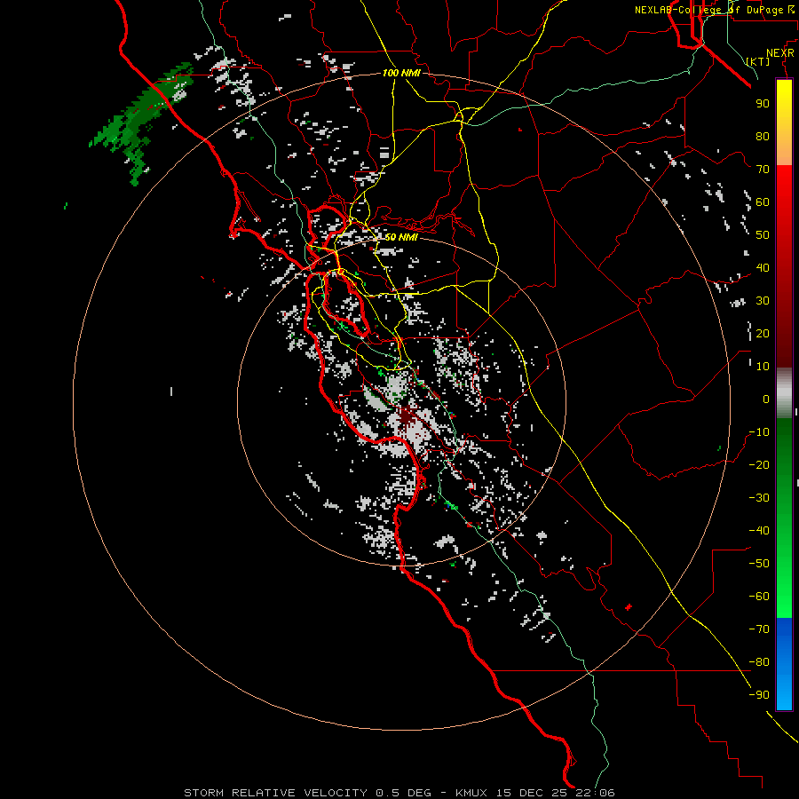Pick the bright red segment of the color bar

coord(784,188)
